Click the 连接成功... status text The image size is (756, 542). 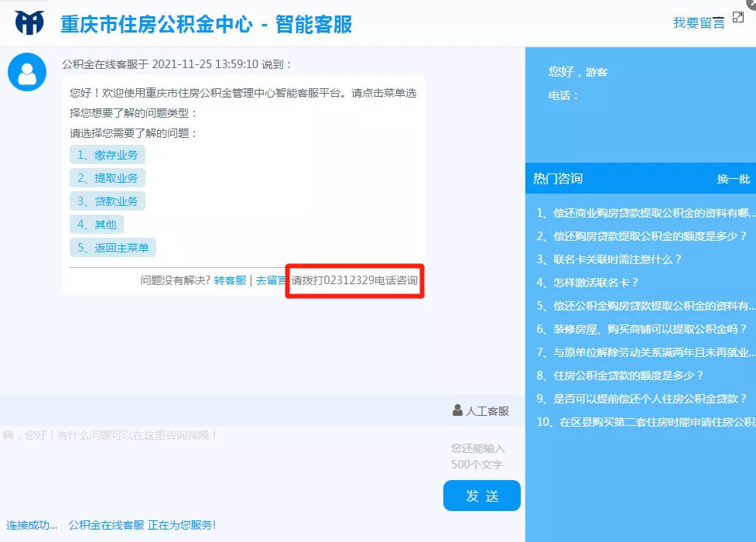[x=32, y=525]
